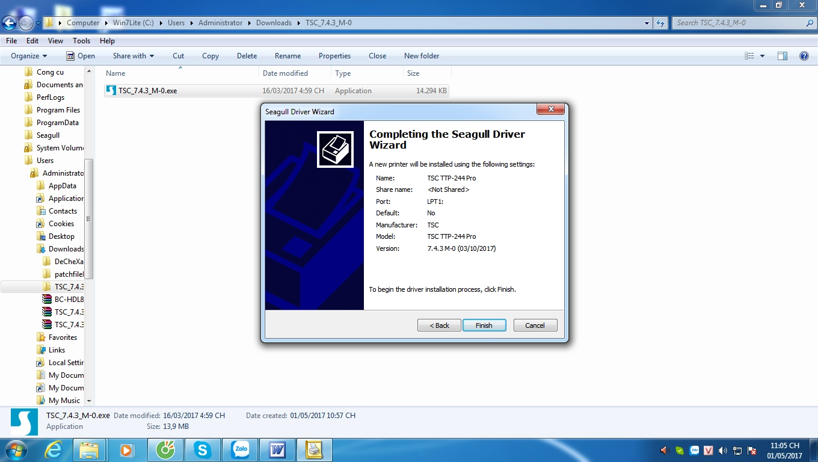Click Delete in the toolbar

(x=247, y=56)
